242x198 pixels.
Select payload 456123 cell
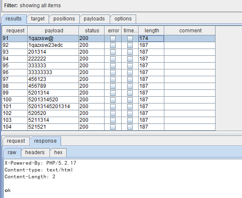[53, 79]
